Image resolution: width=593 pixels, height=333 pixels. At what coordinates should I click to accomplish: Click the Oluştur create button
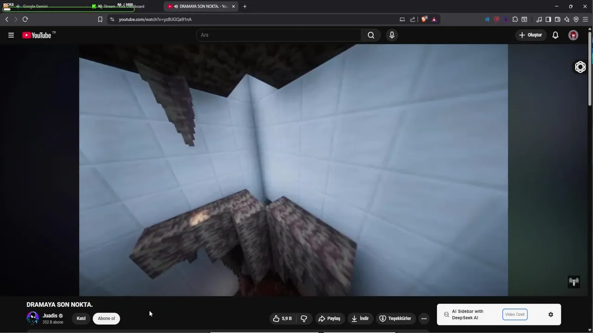tap(530, 35)
